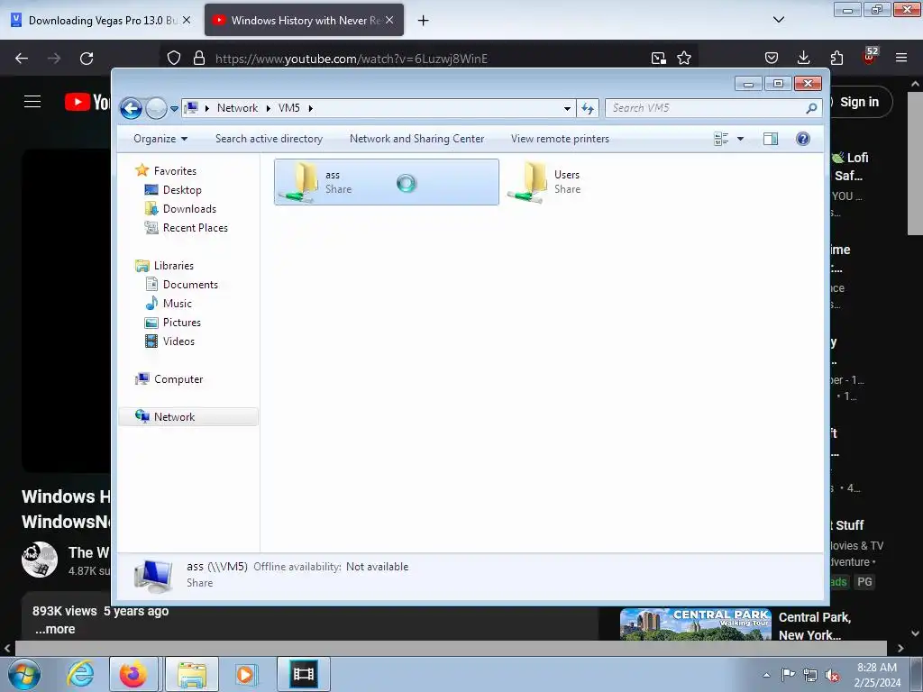Select the Music library
Viewport: 923px width, 692px height.
coord(178,303)
